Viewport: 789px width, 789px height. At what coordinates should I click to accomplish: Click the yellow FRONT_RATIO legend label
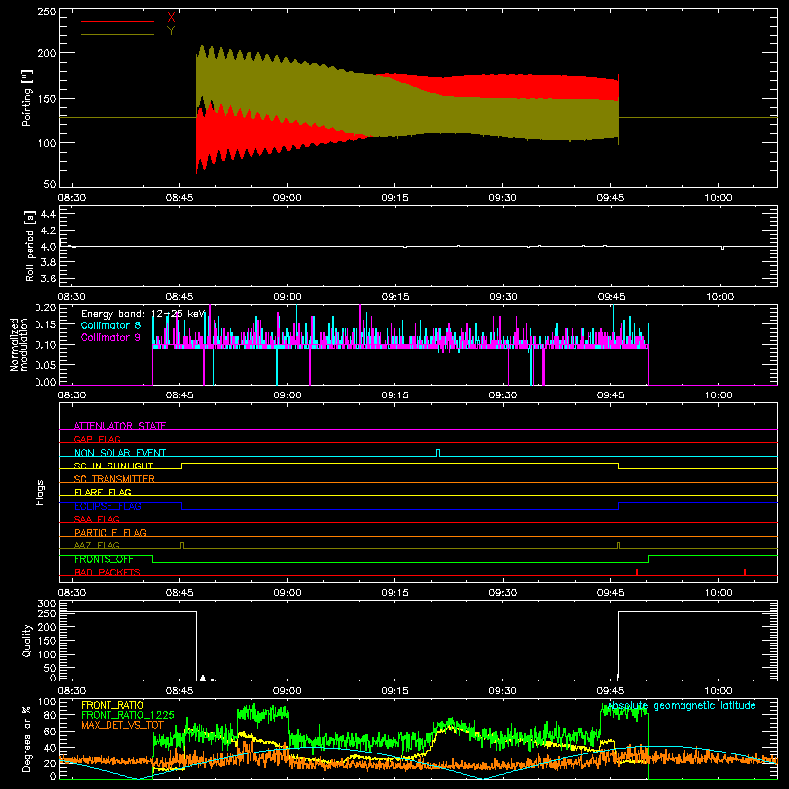112,705
